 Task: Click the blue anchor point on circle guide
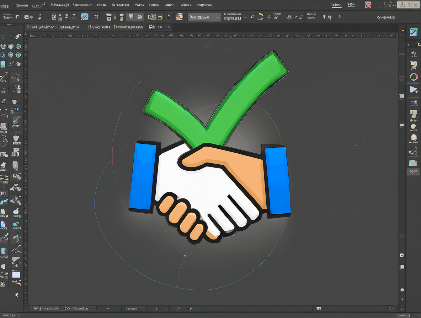(185, 256)
